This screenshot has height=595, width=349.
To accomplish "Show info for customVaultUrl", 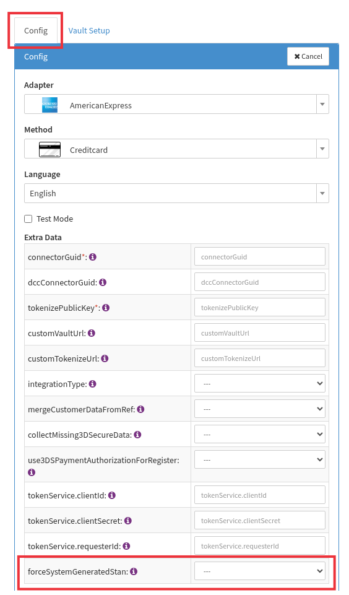I will [92, 333].
